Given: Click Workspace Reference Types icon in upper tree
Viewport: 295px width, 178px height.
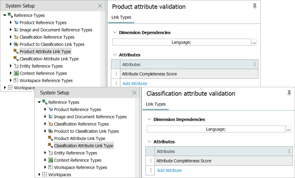Looking at the screenshot, I should 16,80.
